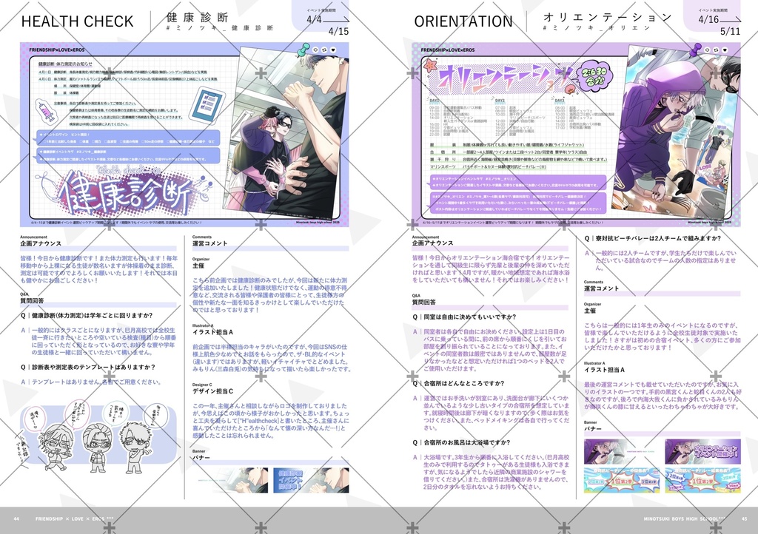Image resolution: width=758 pixels, height=534 pixels.
Task: Click the ORIENTATION page heading
Action: click(x=463, y=21)
